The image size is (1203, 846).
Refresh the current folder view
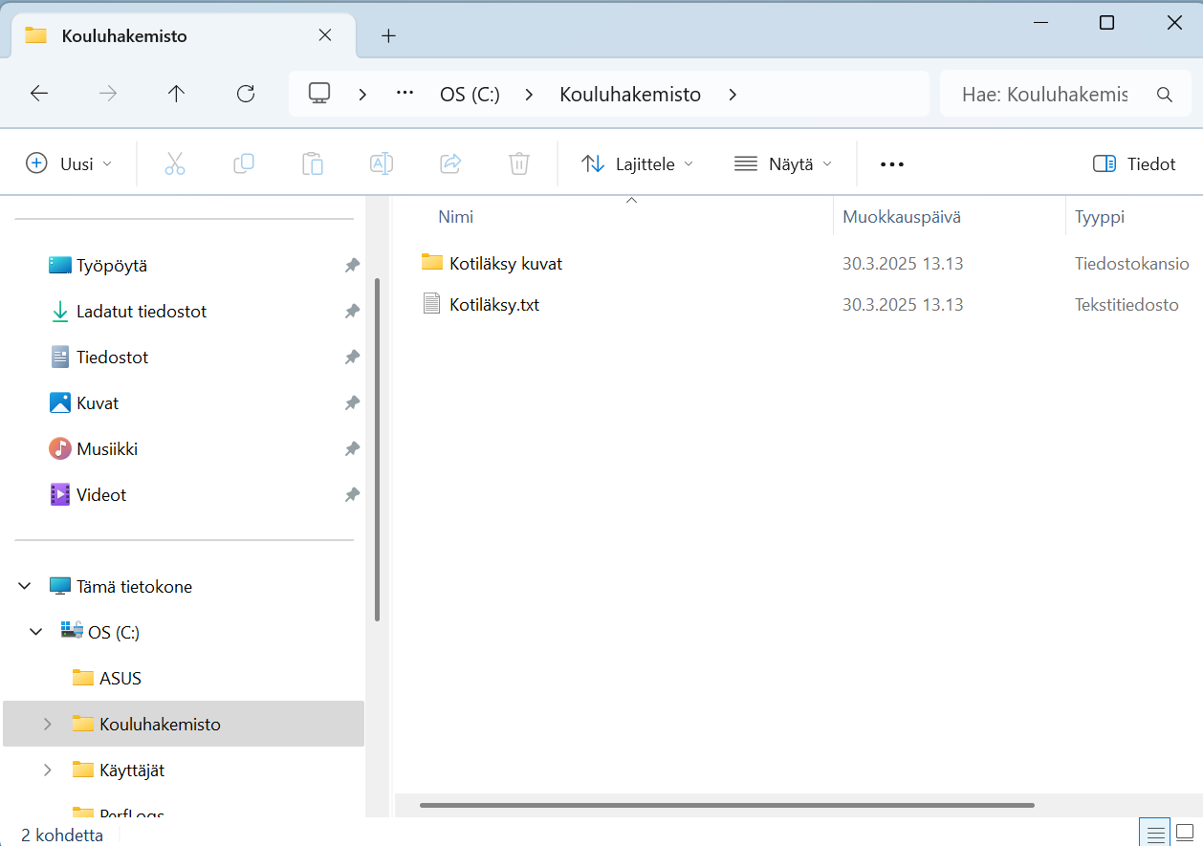coord(246,94)
